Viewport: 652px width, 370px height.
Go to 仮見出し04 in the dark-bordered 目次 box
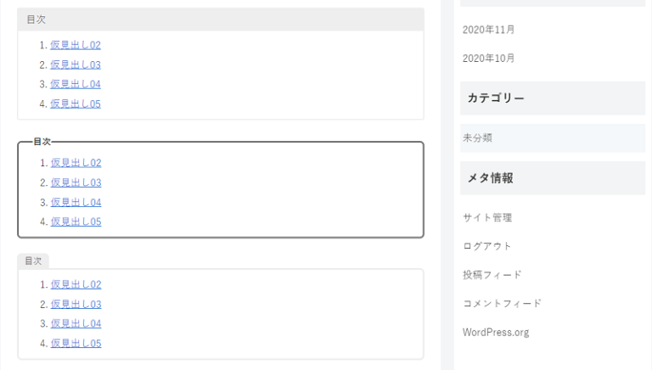(76, 202)
